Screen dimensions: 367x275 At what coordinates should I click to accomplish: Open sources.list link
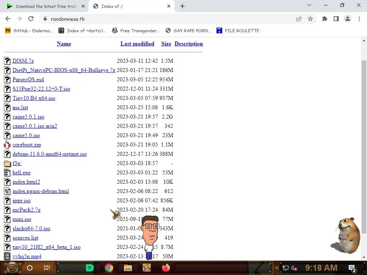pos(25,238)
